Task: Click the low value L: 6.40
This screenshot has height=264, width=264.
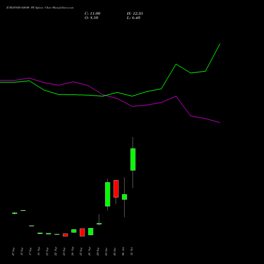Action: pyautogui.click(x=134, y=18)
